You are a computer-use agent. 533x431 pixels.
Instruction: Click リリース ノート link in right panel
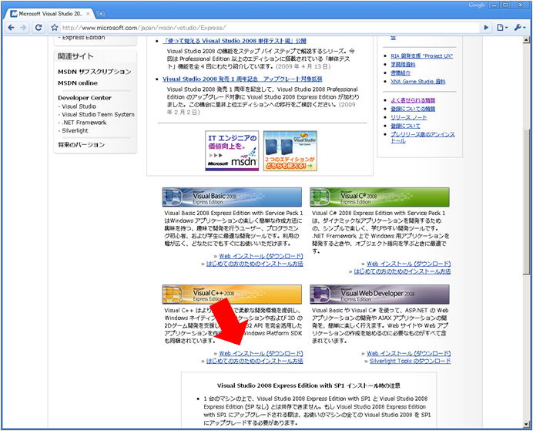pyautogui.click(x=408, y=117)
